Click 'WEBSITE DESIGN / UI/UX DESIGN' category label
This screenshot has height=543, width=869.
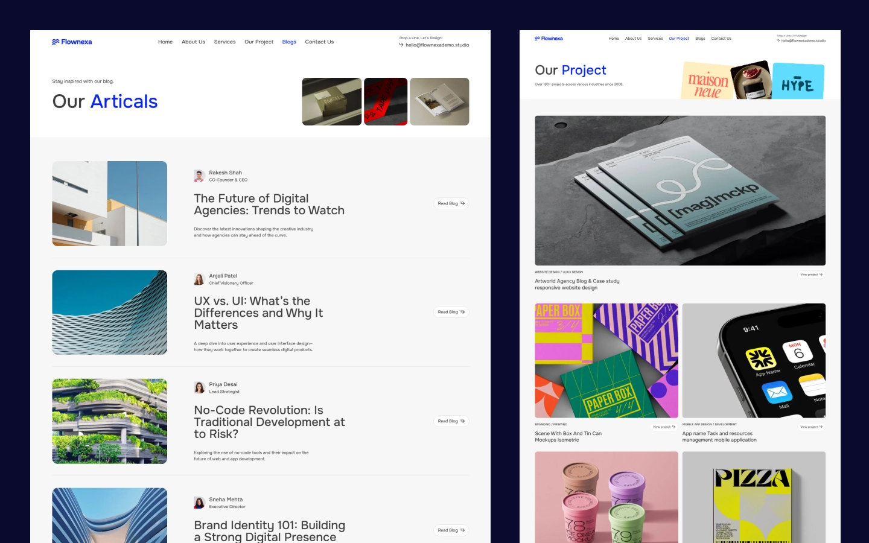point(559,272)
